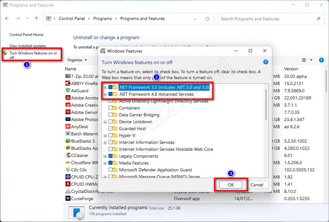Expand .NET Framework 4.8 Advanced Services node
Screen dimensions: 329x222
105,94
